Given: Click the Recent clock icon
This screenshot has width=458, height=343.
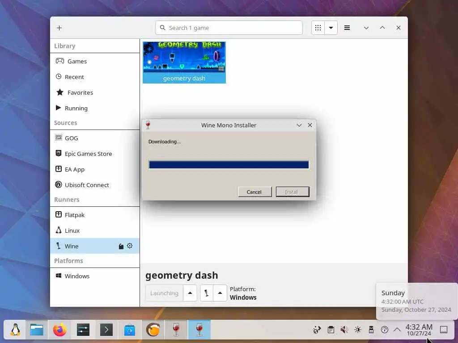Looking at the screenshot, I should (59, 76).
